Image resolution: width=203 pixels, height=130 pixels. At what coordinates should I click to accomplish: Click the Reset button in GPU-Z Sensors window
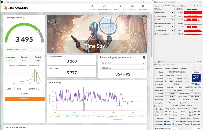(199, 62)
